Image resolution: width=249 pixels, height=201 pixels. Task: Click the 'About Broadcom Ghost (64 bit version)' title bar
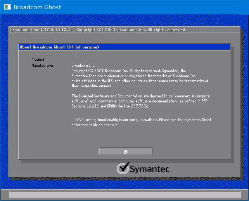124,47
